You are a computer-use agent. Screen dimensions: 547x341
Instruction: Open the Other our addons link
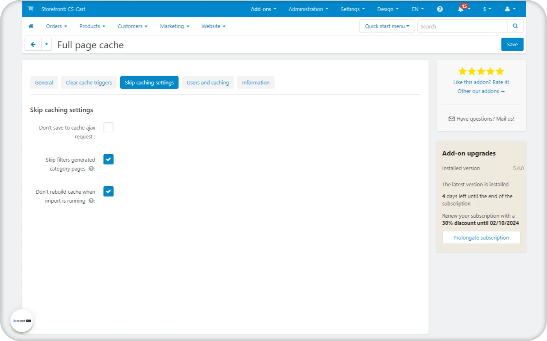tap(481, 91)
